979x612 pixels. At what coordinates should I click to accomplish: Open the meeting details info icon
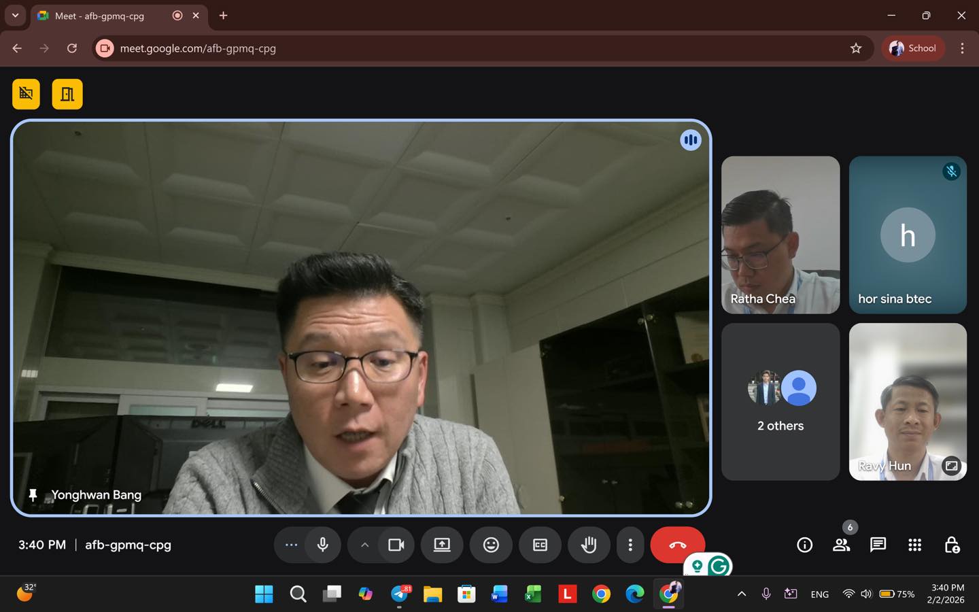(x=804, y=545)
